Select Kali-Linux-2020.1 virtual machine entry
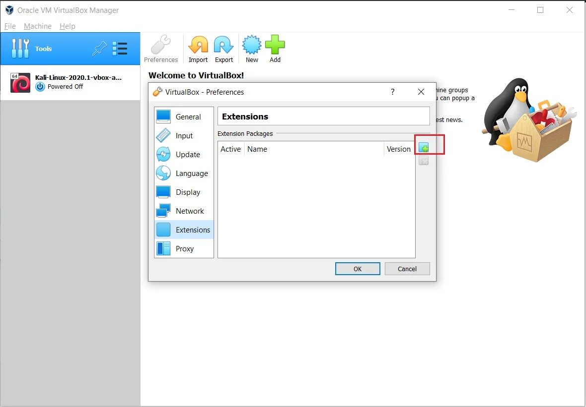 70,82
